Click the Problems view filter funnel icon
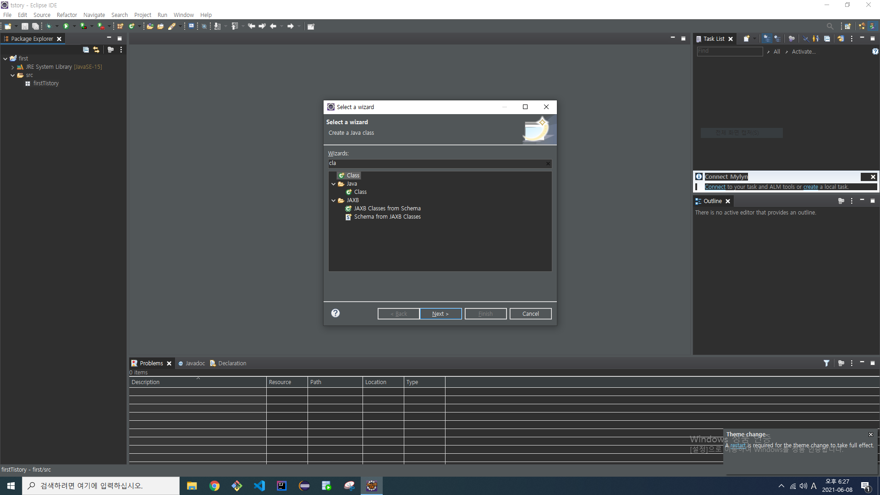880x495 pixels. [x=826, y=363]
